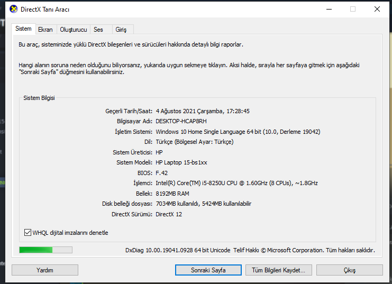392x284 pixels.
Task: Select the Sistem tab
Action: tap(23, 29)
